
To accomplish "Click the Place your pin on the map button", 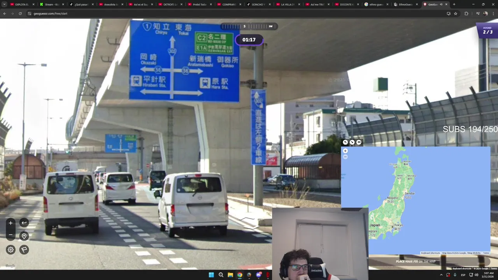I will click(x=416, y=261).
